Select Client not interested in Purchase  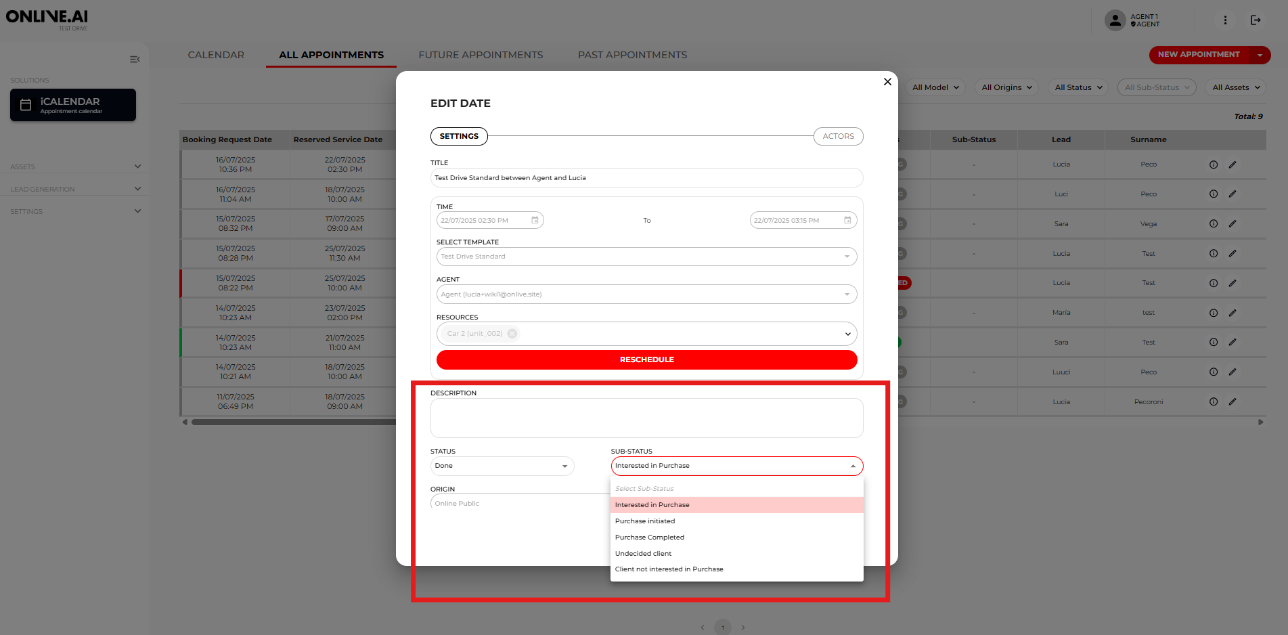coord(669,569)
